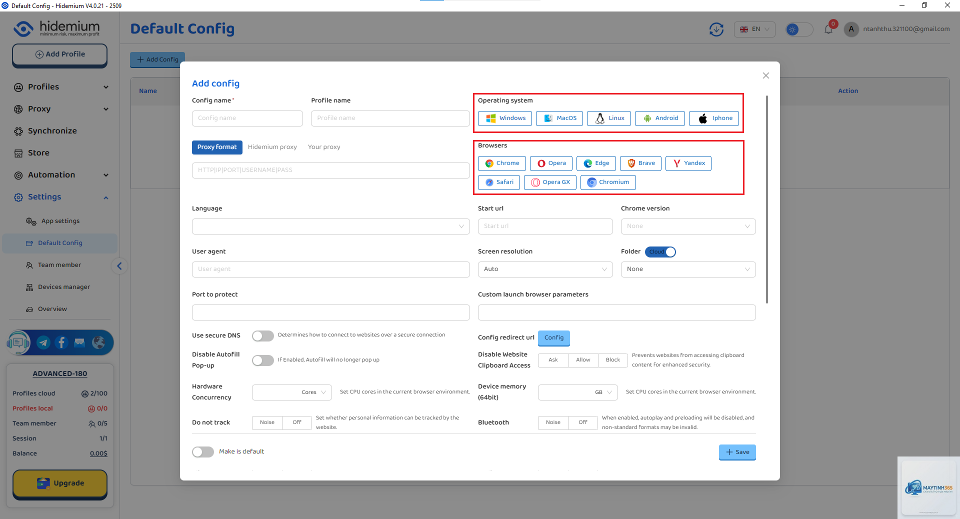
Task: Set Bluetooth to Off
Action: click(x=583, y=422)
